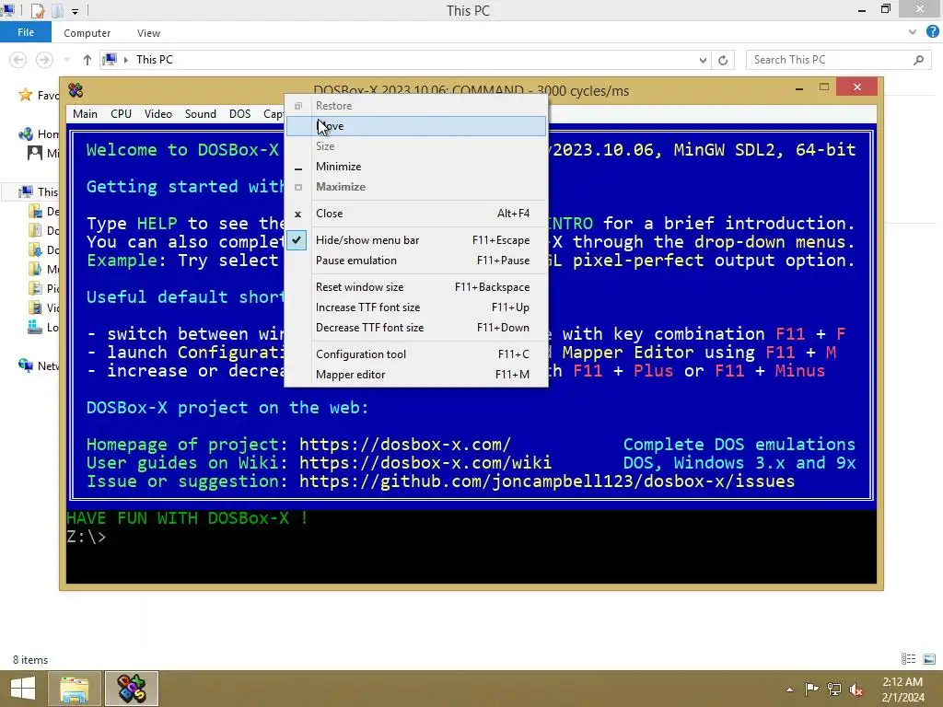Click Favorites star icon in sidebar
The image size is (943, 707).
[x=25, y=95]
